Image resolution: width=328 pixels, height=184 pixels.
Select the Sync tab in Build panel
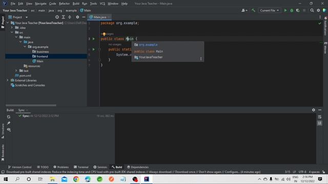[x=22, y=110]
